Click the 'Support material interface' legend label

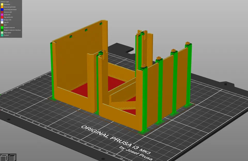click(x=12, y=30)
